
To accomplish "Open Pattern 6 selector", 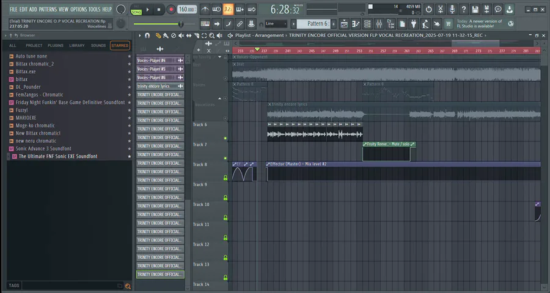I will click(x=313, y=24).
